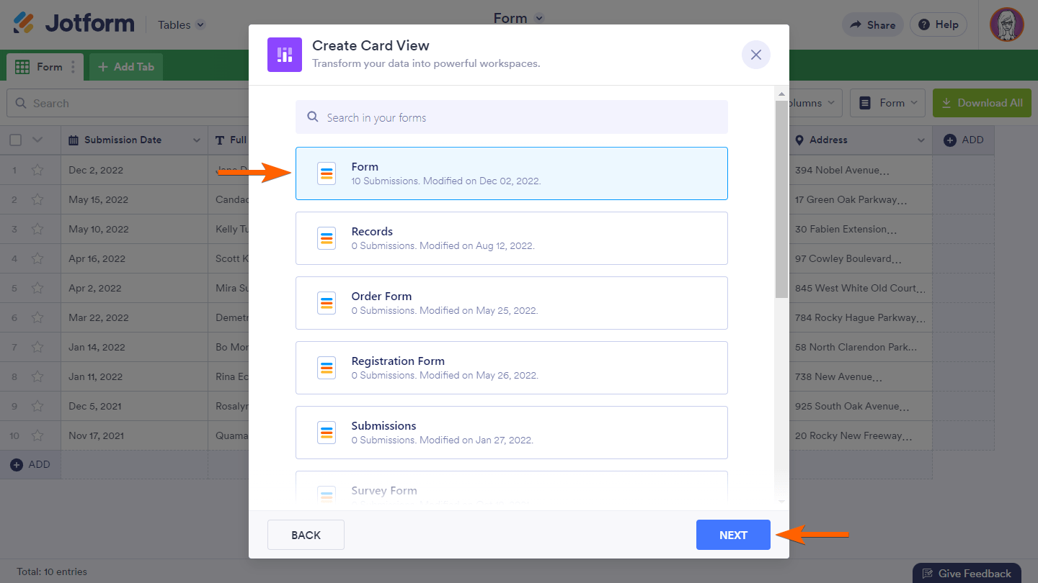Click the BACK button

click(306, 535)
